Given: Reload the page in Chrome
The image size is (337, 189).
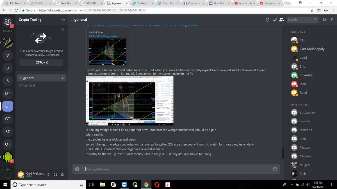Looking at the screenshot, I should [x=17, y=10].
